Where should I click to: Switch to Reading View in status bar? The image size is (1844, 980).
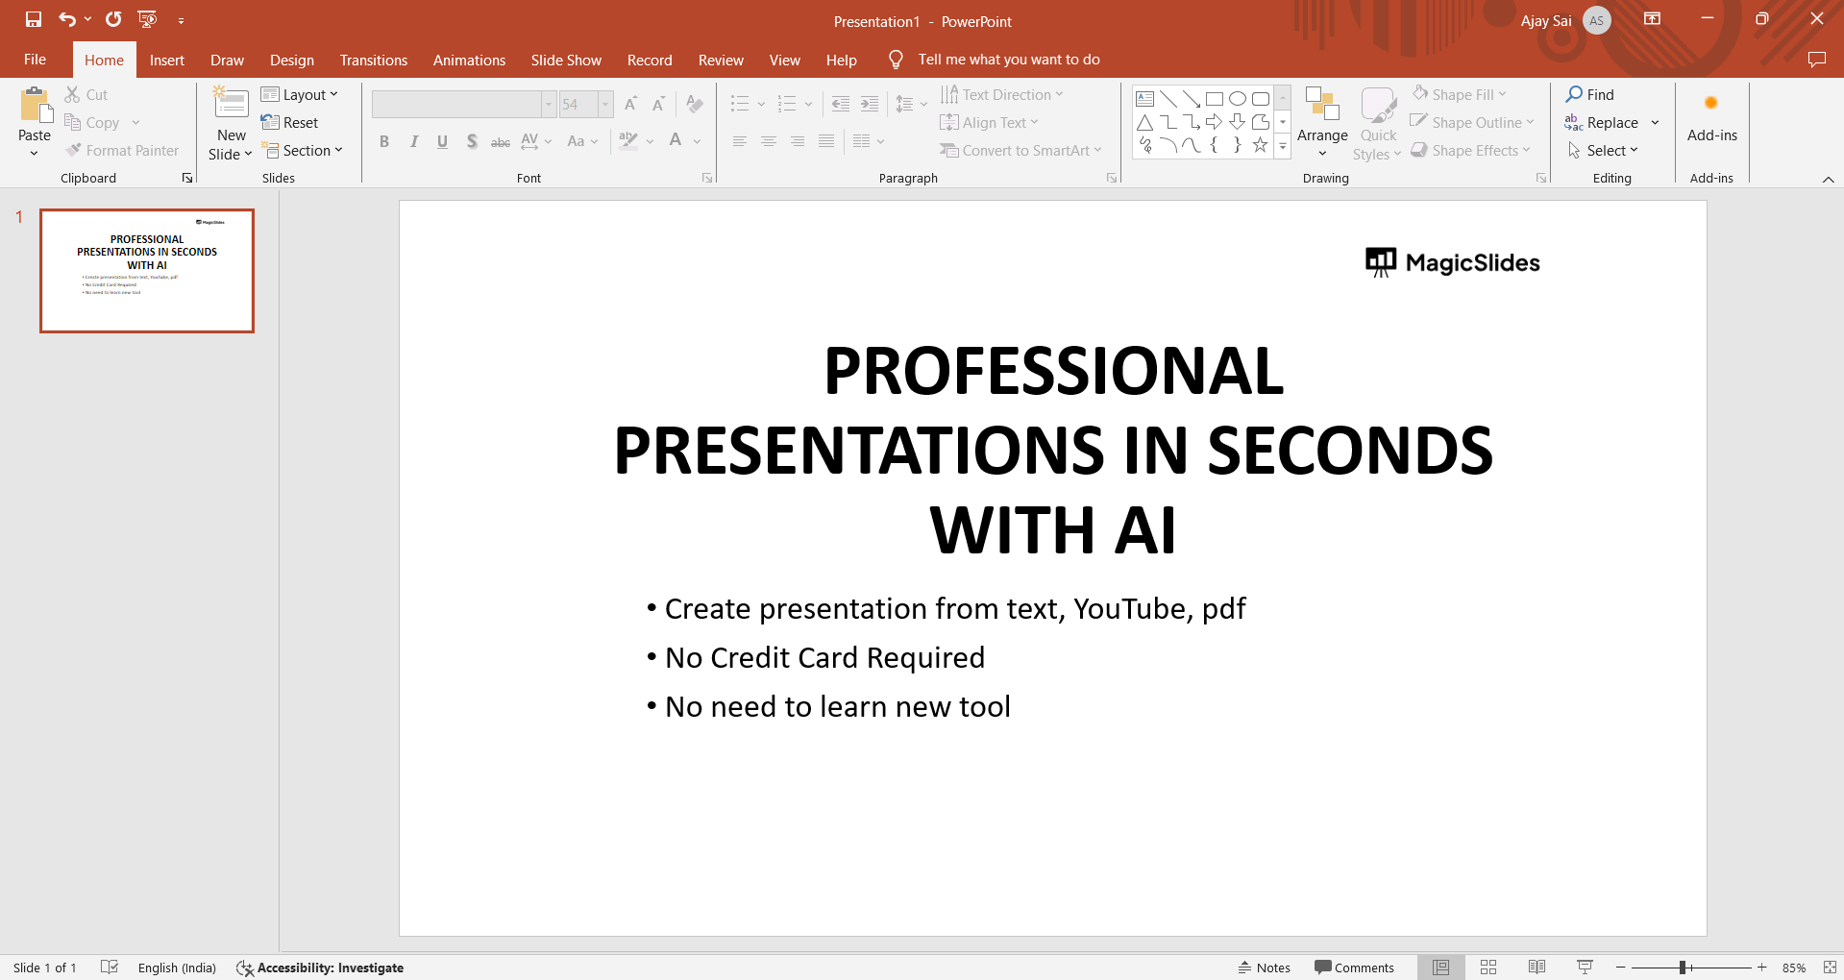click(1537, 968)
